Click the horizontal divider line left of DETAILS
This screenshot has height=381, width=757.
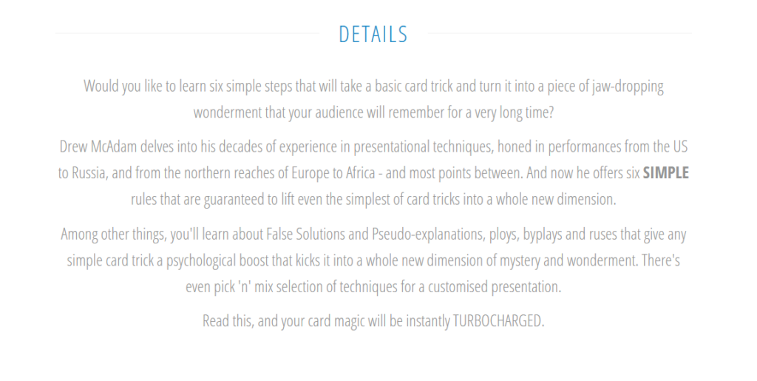187,33
